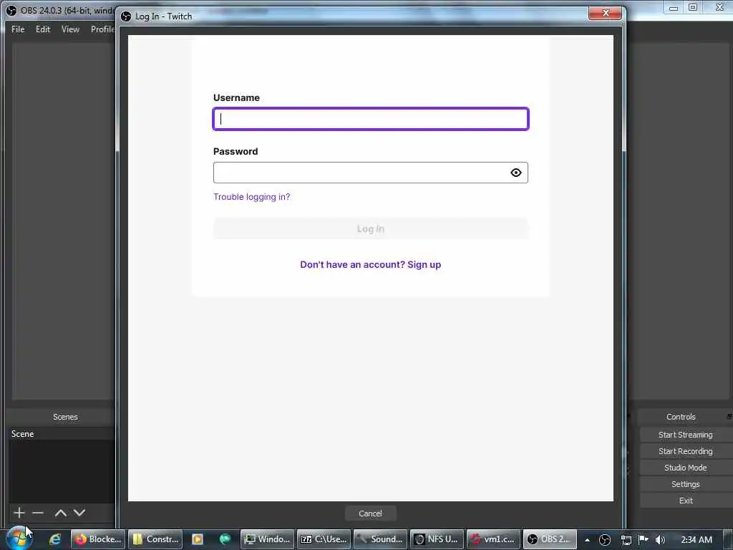
Task: Switch to Firefox Blocke... taskbar window
Action: 99,539
